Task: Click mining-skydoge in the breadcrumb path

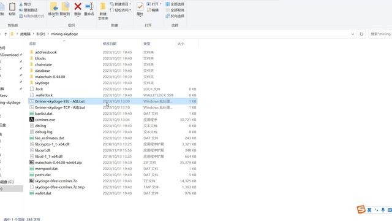Action: (64, 34)
